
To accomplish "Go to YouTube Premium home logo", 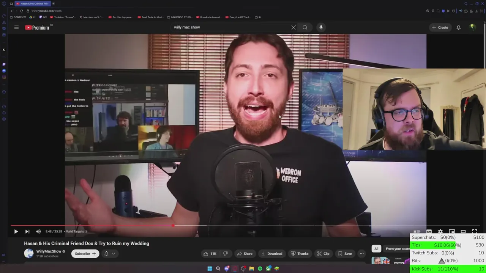I will pyautogui.click(x=37, y=27).
